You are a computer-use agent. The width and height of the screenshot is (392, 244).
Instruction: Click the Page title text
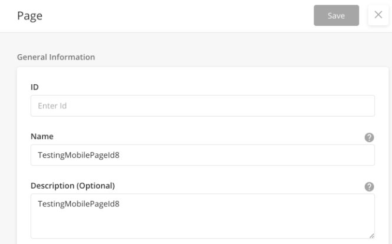pyautogui.click(x=29, y=16)
